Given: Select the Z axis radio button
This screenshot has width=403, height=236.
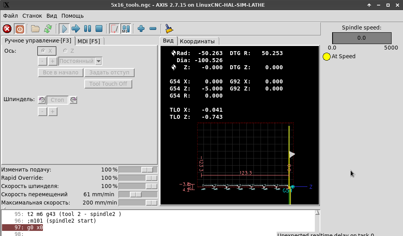Looking at the screenshot, I should pos(68,51).
